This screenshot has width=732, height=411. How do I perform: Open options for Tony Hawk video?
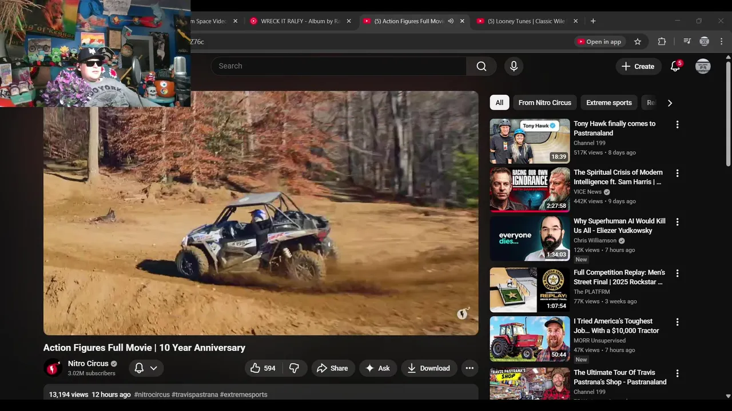click(677, 124)
